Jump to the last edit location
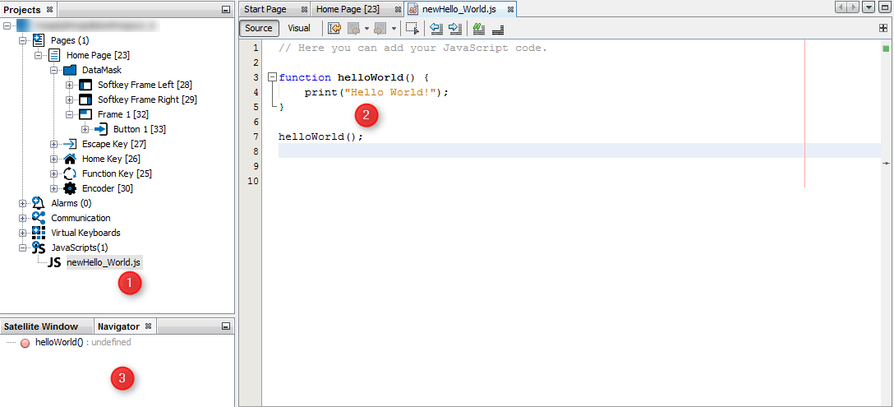The height and width of the screenshot is (407, 894). pos(334,28)
